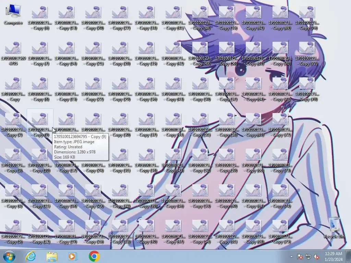Select the Computer desktop icon

pos(13,15)
